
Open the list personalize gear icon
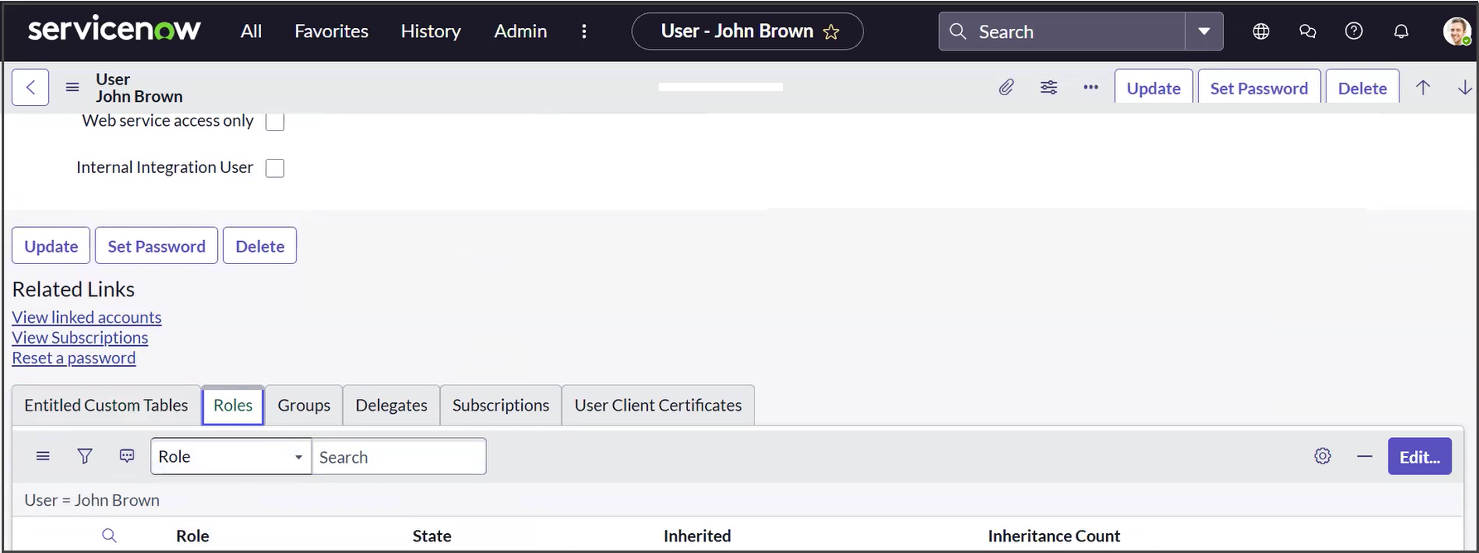pyautogui.click(x=1322, y=456)
